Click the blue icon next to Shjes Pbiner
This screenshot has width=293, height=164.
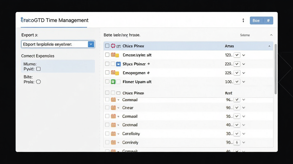click(x=118, y=64)
